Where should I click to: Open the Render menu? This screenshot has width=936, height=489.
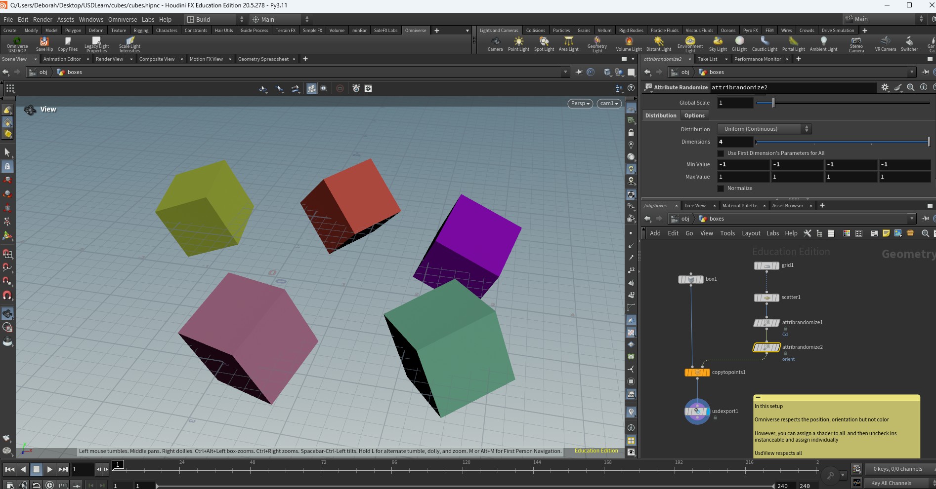coord(43,20)
